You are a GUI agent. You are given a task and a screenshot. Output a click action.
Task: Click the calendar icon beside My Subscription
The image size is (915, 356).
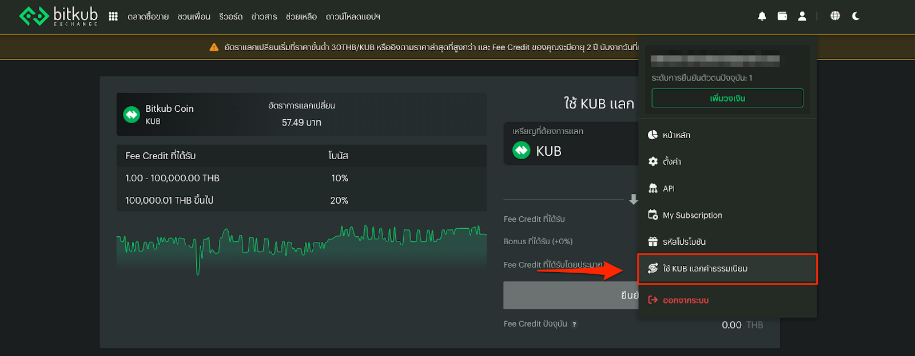pyautogui.click(x=653, y=215)
